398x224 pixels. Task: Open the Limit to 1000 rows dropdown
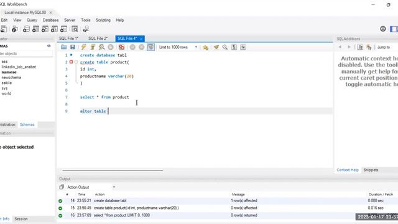point(178,47)
